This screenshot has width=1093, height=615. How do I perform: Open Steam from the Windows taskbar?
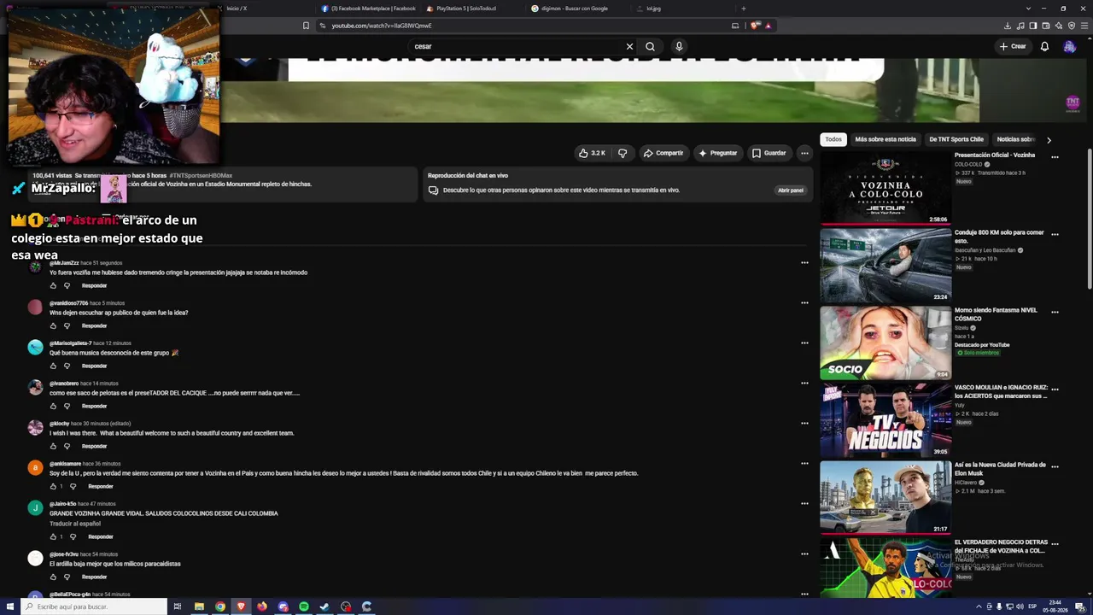pyautogui.click(x=324, y=606)
